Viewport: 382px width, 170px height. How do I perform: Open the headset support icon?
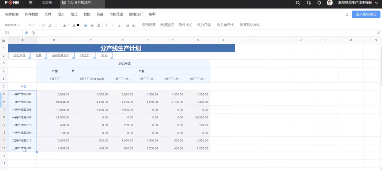(x=308, y=3)
